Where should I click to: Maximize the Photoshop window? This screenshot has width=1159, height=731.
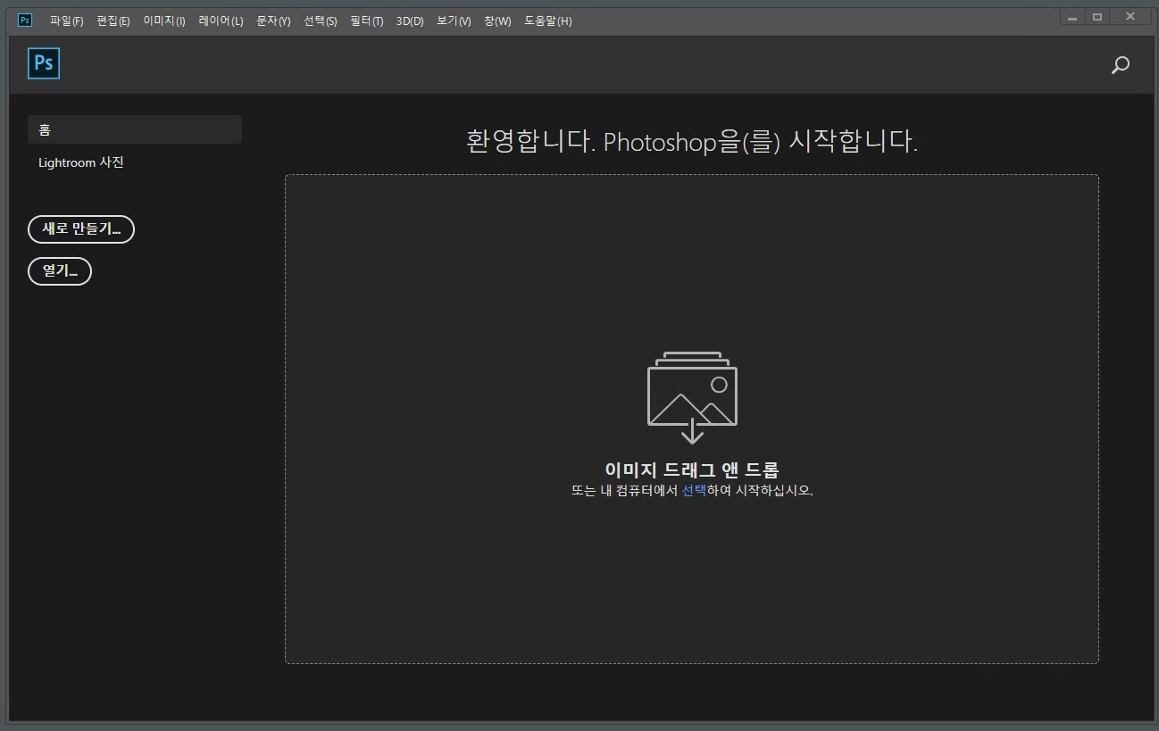click(1097, 17)
